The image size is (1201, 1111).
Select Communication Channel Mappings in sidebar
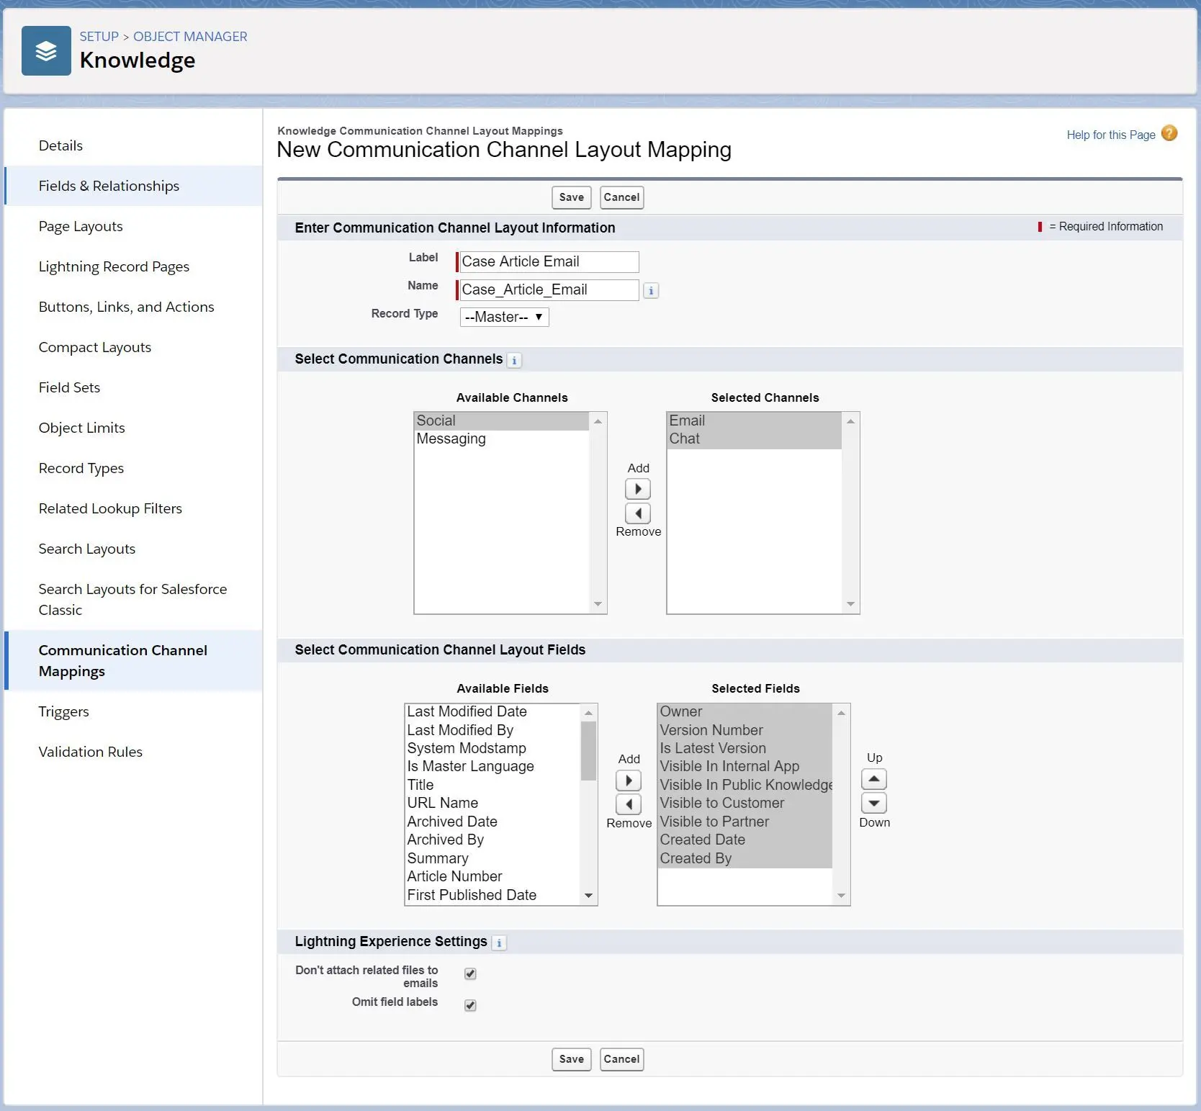point(133,660)
